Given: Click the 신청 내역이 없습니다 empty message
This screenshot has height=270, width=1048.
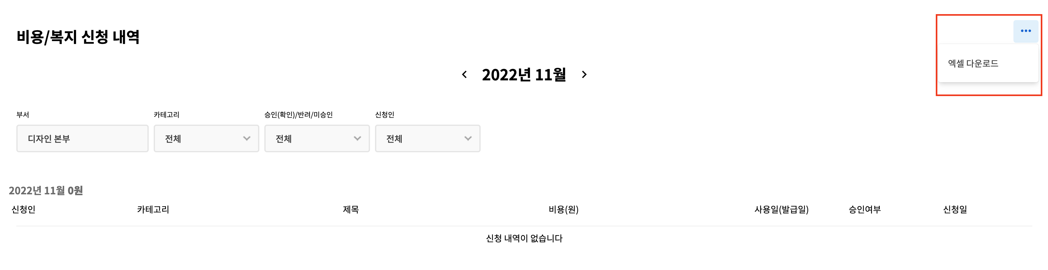Looking at the screenshot, I should click(x=524, y=238).
